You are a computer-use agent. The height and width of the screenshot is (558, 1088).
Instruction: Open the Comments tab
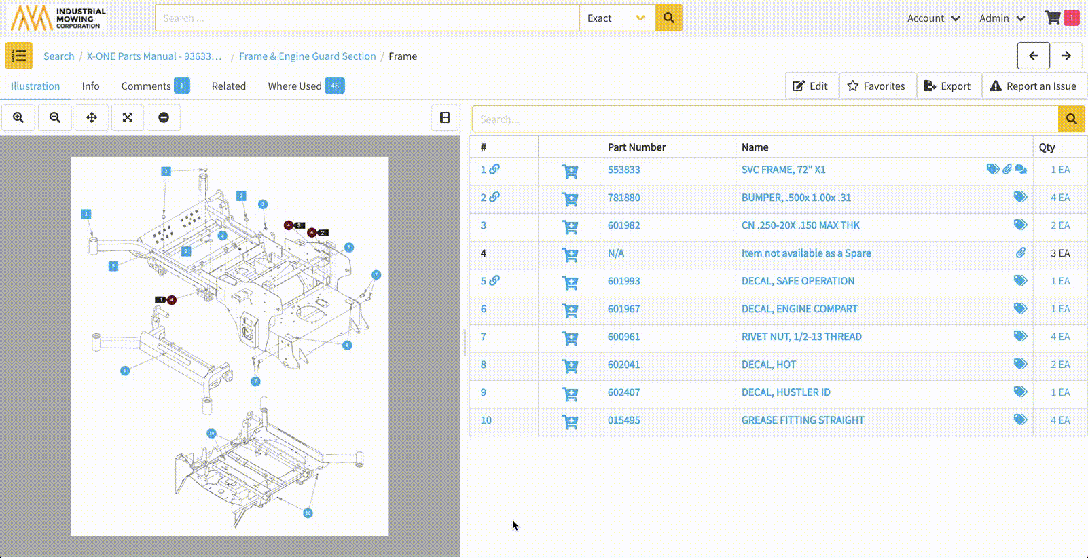coord(146,86)
